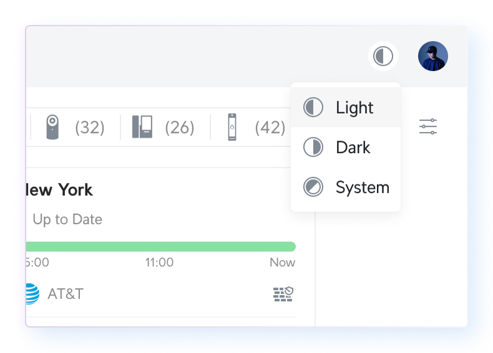Open the user profile avatar
This screenshot has width=493, height=353.
433,56
